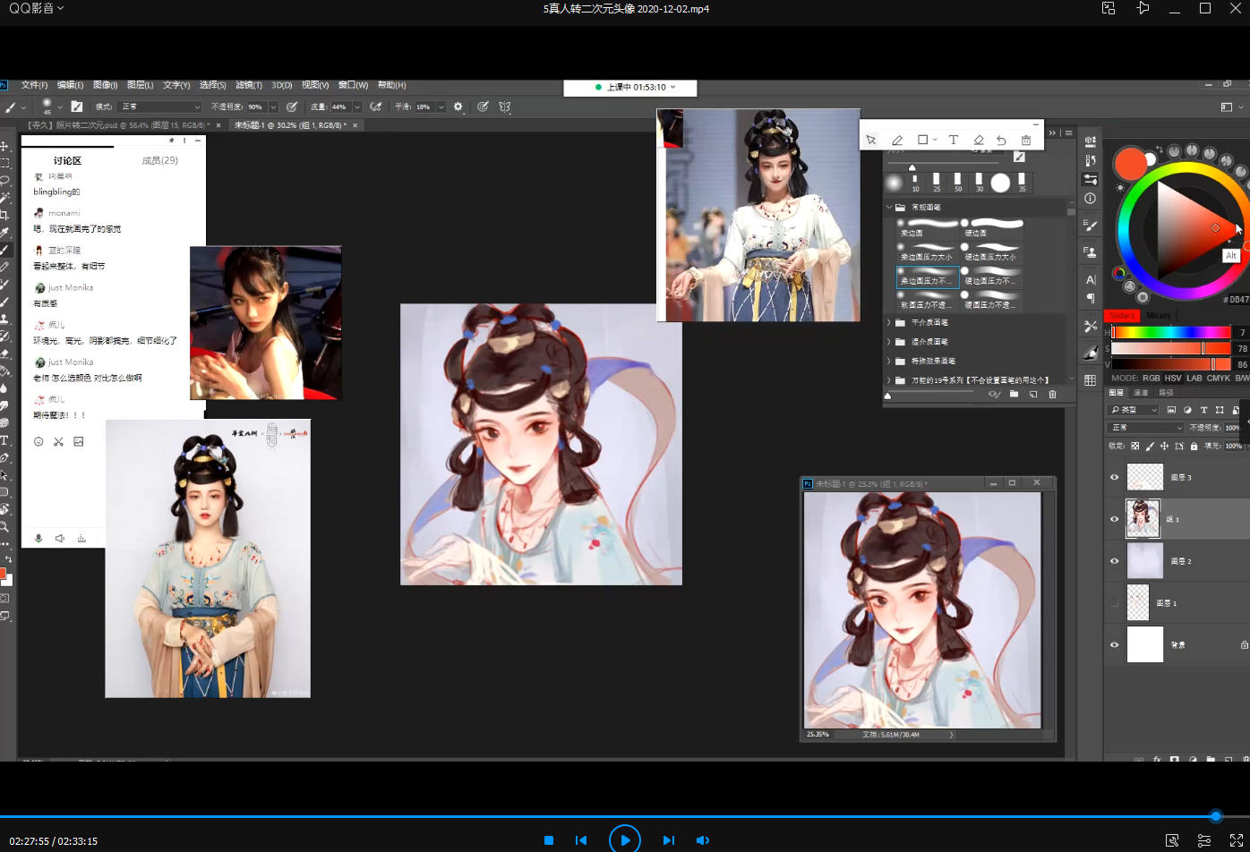The width and height of the screenshot is (1250, 852).
Task: Open the QQ影音 main menu dropdown
Action: [x=36, y=8]
